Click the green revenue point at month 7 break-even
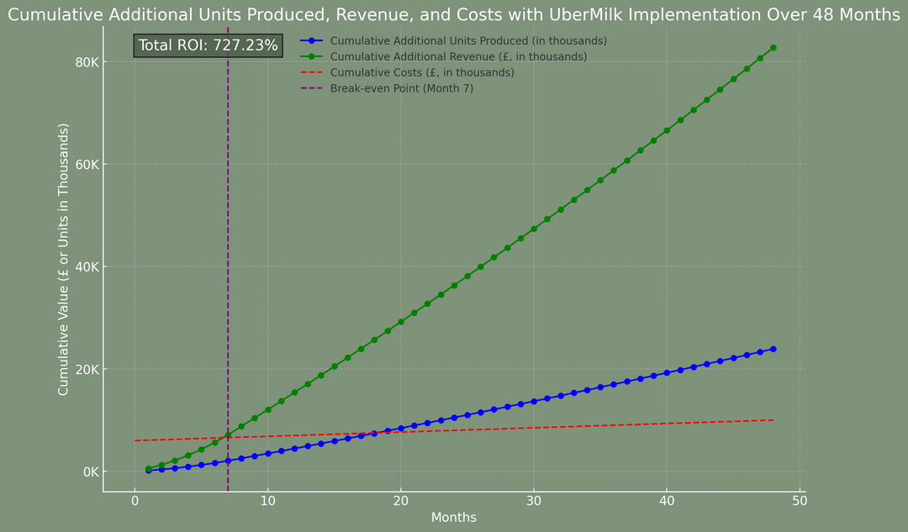The height and width of the screenshot is (532, 908). (228, 435)
